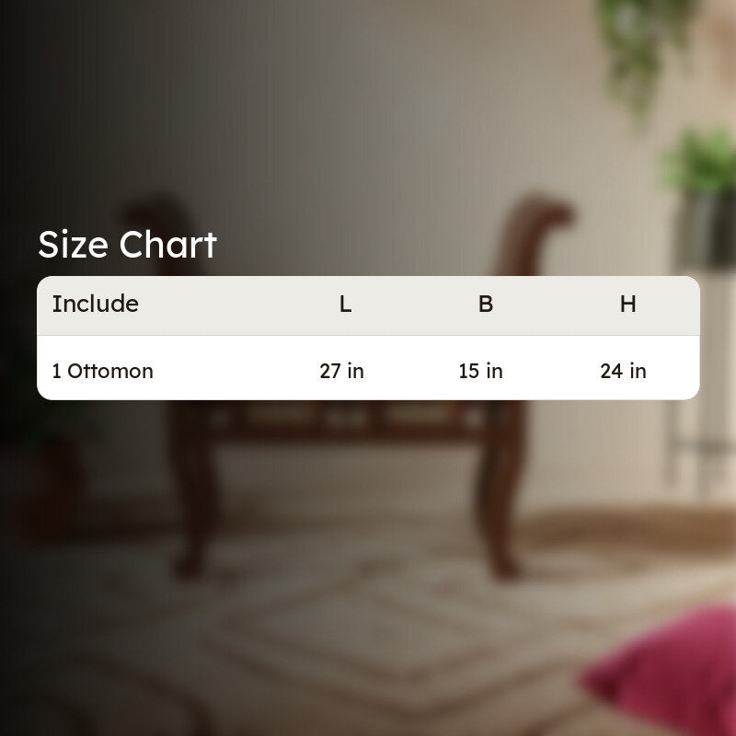Screen dimensions: 736x736
Task: Click the bench's right wooden leg
Action: 500,489
